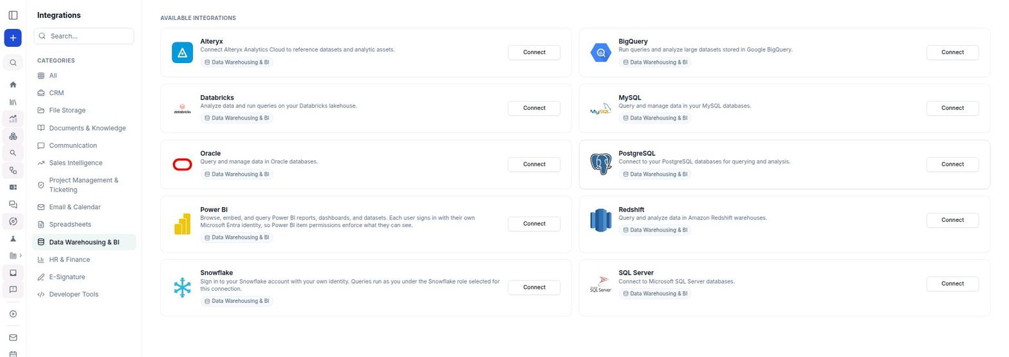
Task: Open the analytics chart icon in rail
Action: (13, 119)
